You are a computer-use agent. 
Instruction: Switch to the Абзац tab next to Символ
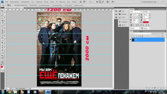(x=137, y=9)
